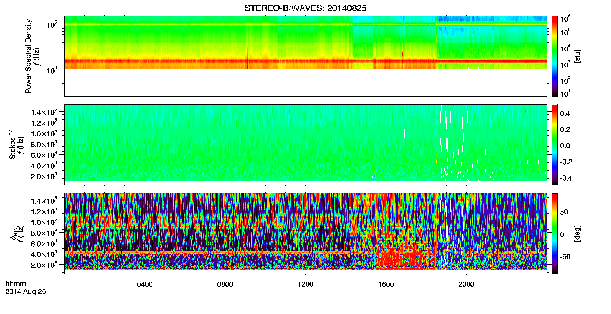
Task: Click the hhmm time format label
Action: tap(16, 284)
